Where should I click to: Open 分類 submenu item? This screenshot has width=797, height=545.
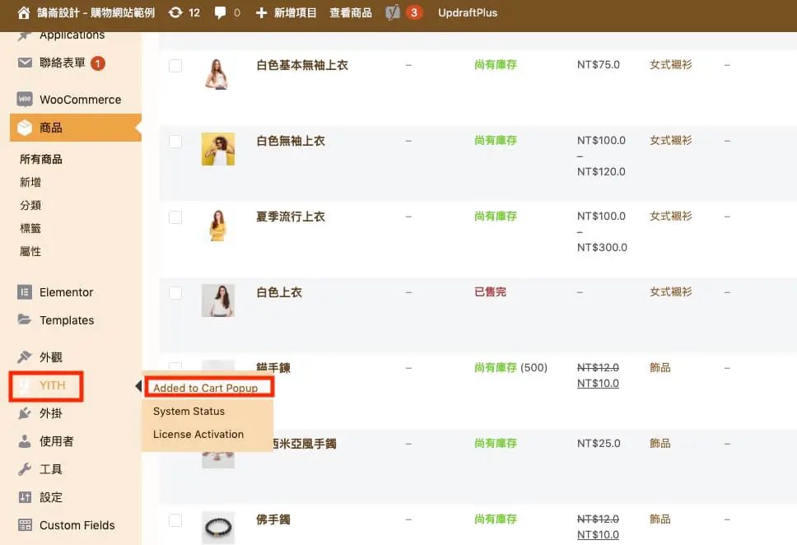tap(30, 205)
